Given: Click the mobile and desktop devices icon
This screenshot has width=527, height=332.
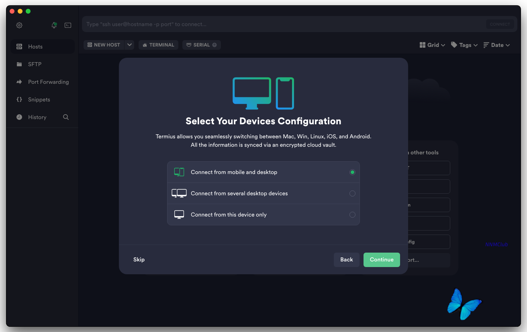Looking at the screenshot, I should pos(179,172).
